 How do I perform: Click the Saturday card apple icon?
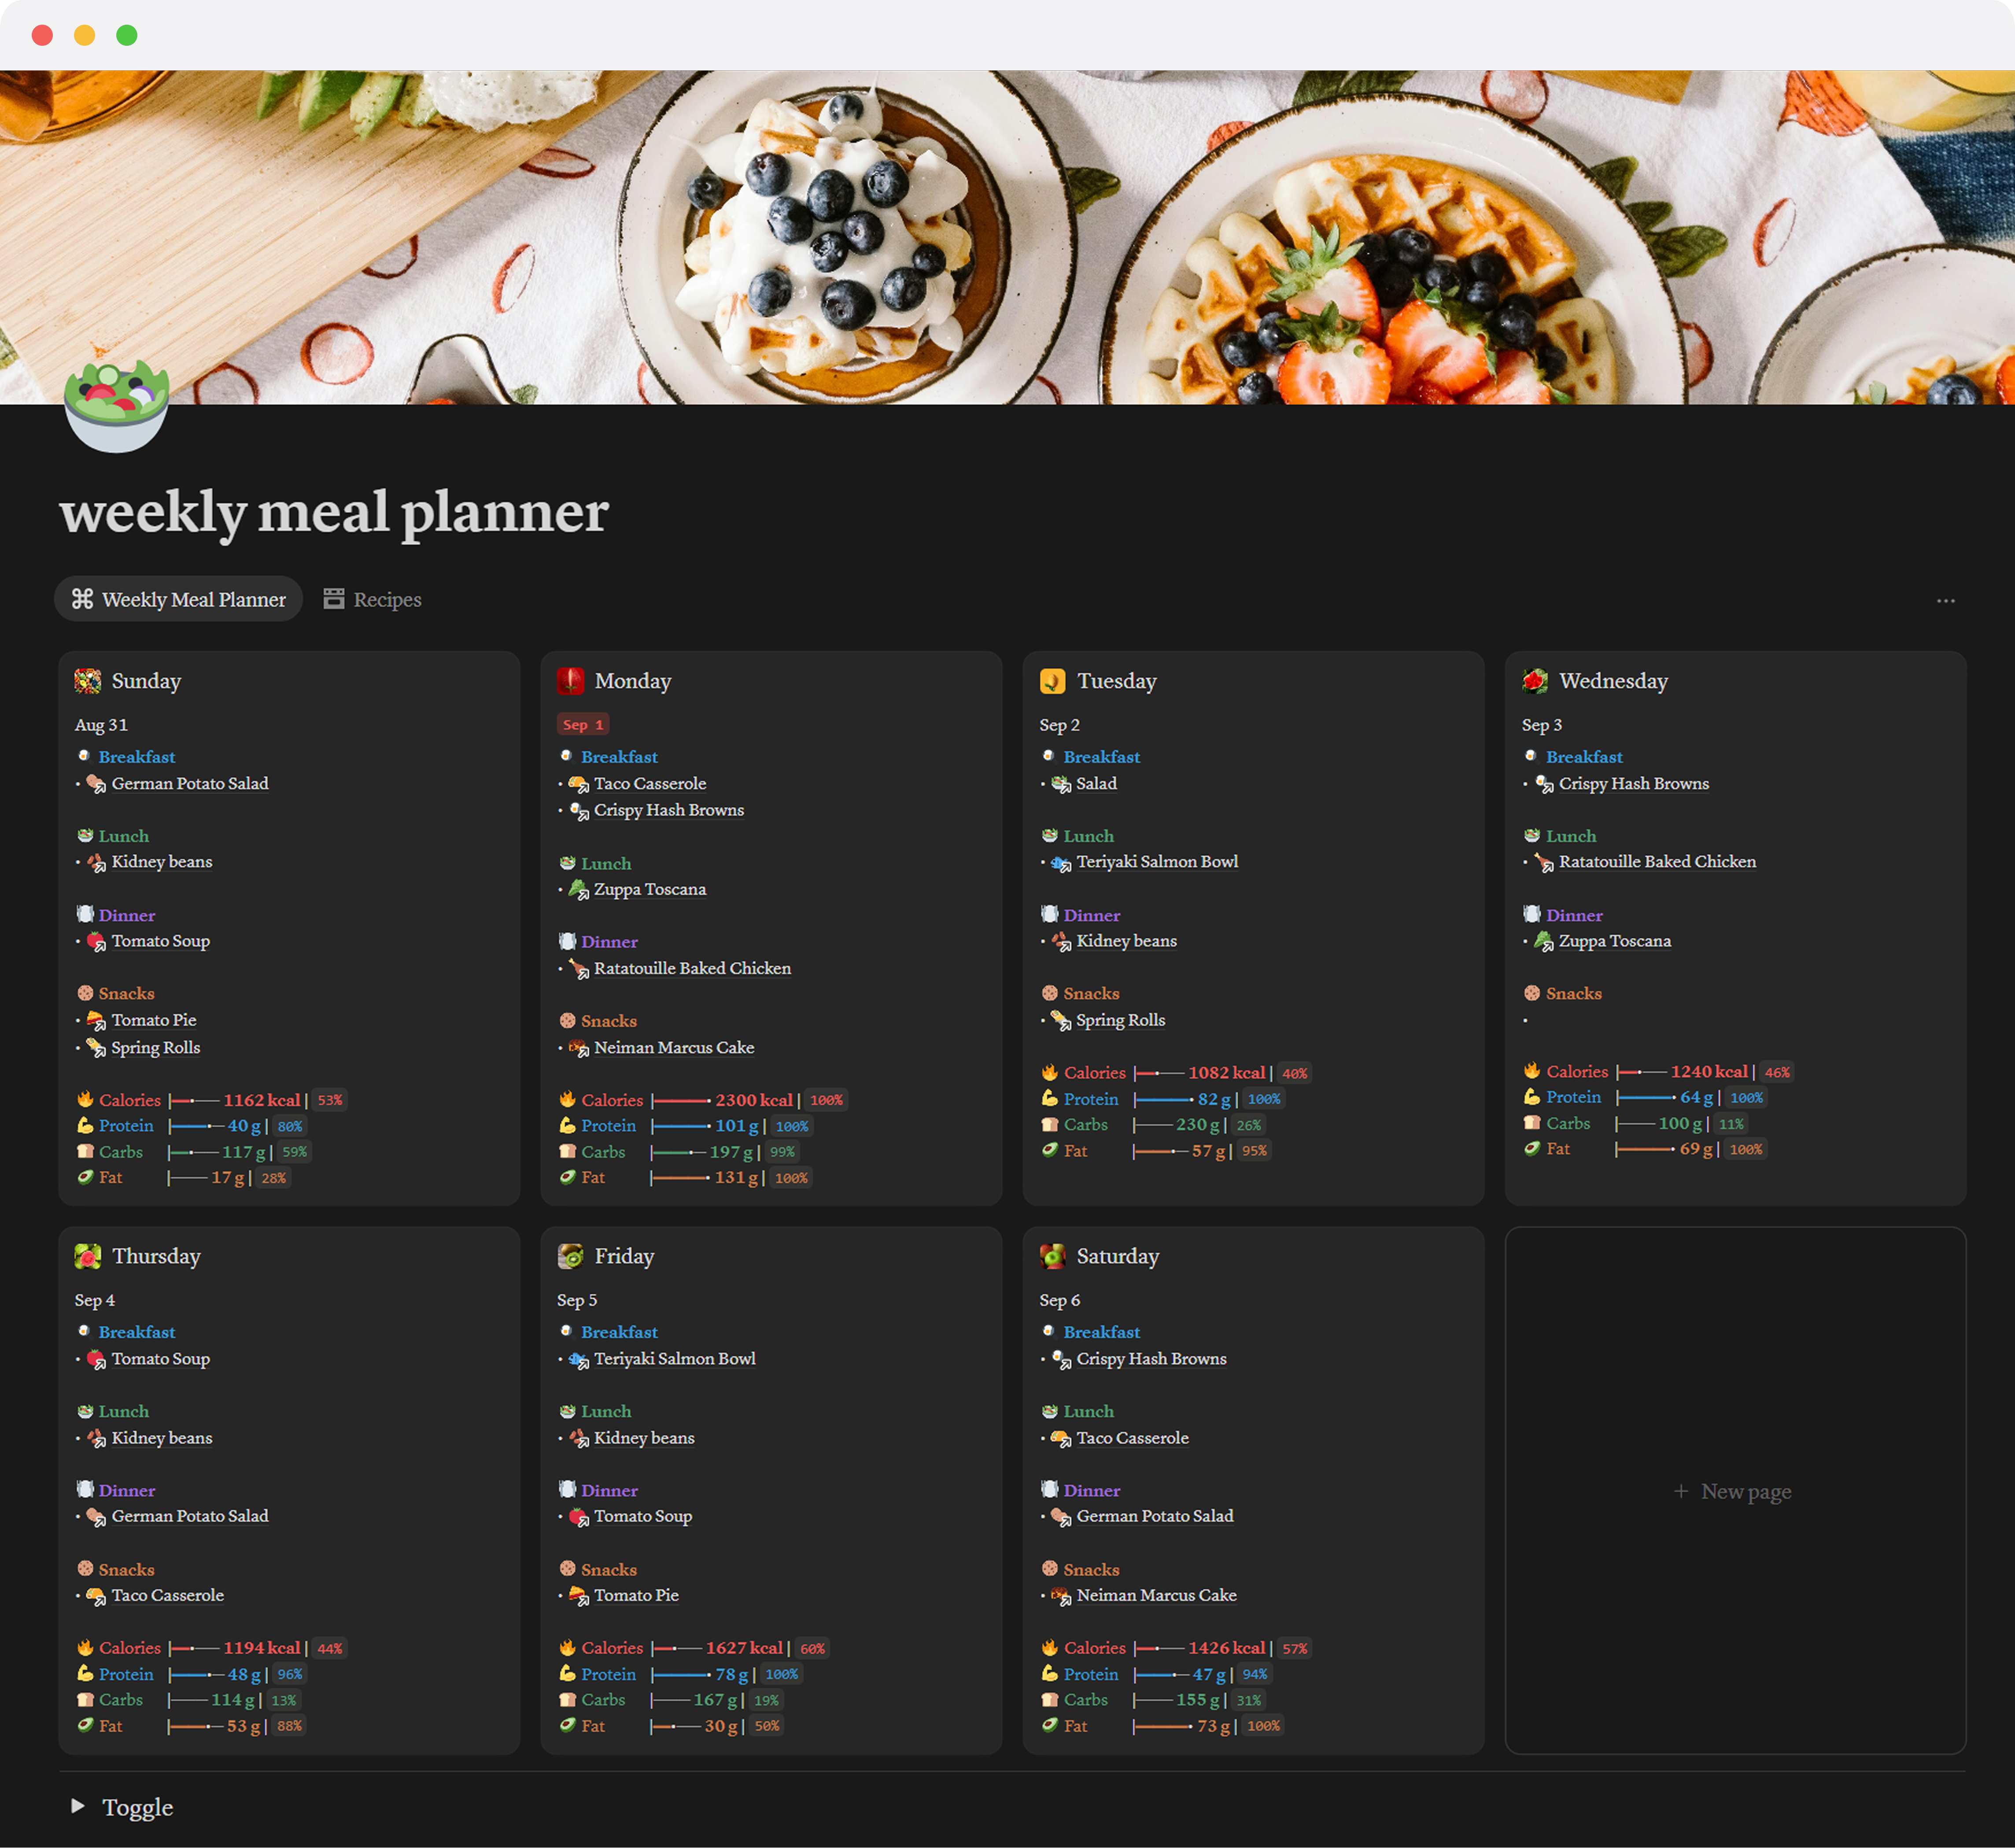1052,1256
